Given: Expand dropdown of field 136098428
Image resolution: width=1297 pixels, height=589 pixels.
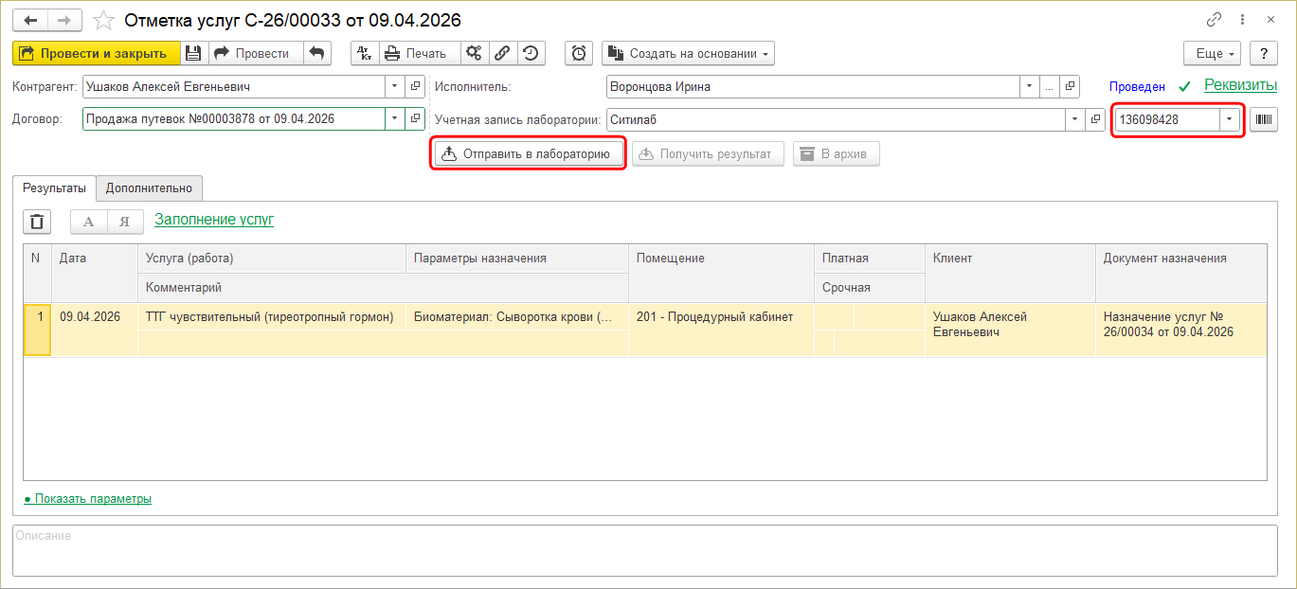Looking at the screenshot, I should coord(1230,119).
